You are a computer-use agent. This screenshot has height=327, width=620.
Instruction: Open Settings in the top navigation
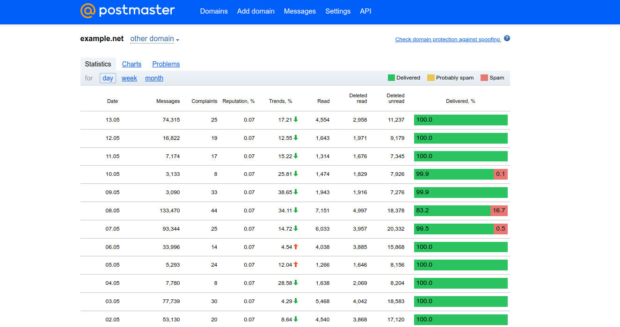tap(338, 11)
